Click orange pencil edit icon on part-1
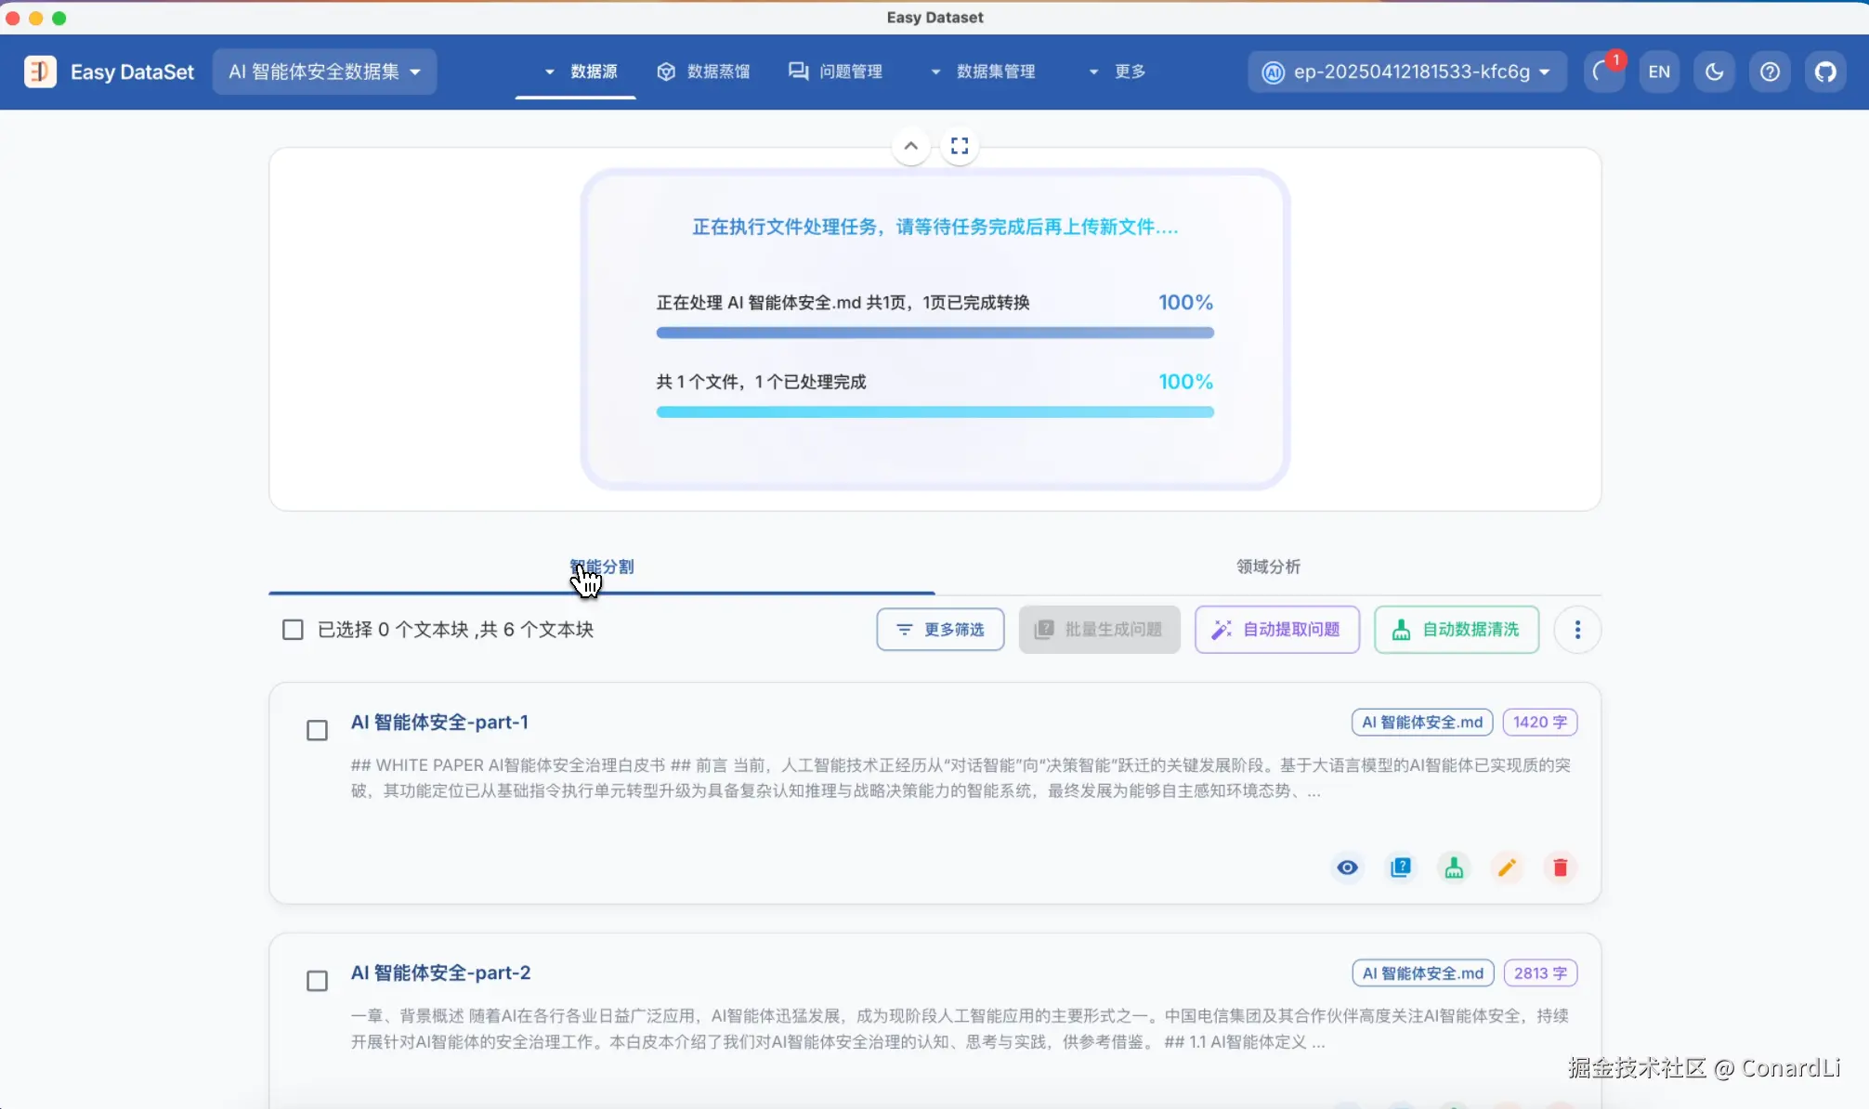 pyautogui.click(x=1507, y=868)
